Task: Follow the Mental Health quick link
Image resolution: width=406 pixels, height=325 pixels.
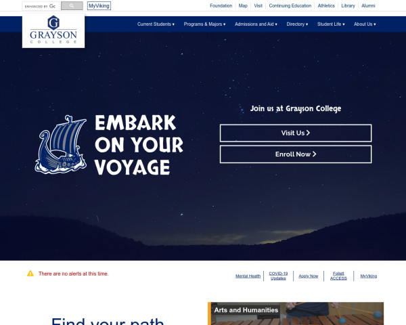Action: [248, 276]
